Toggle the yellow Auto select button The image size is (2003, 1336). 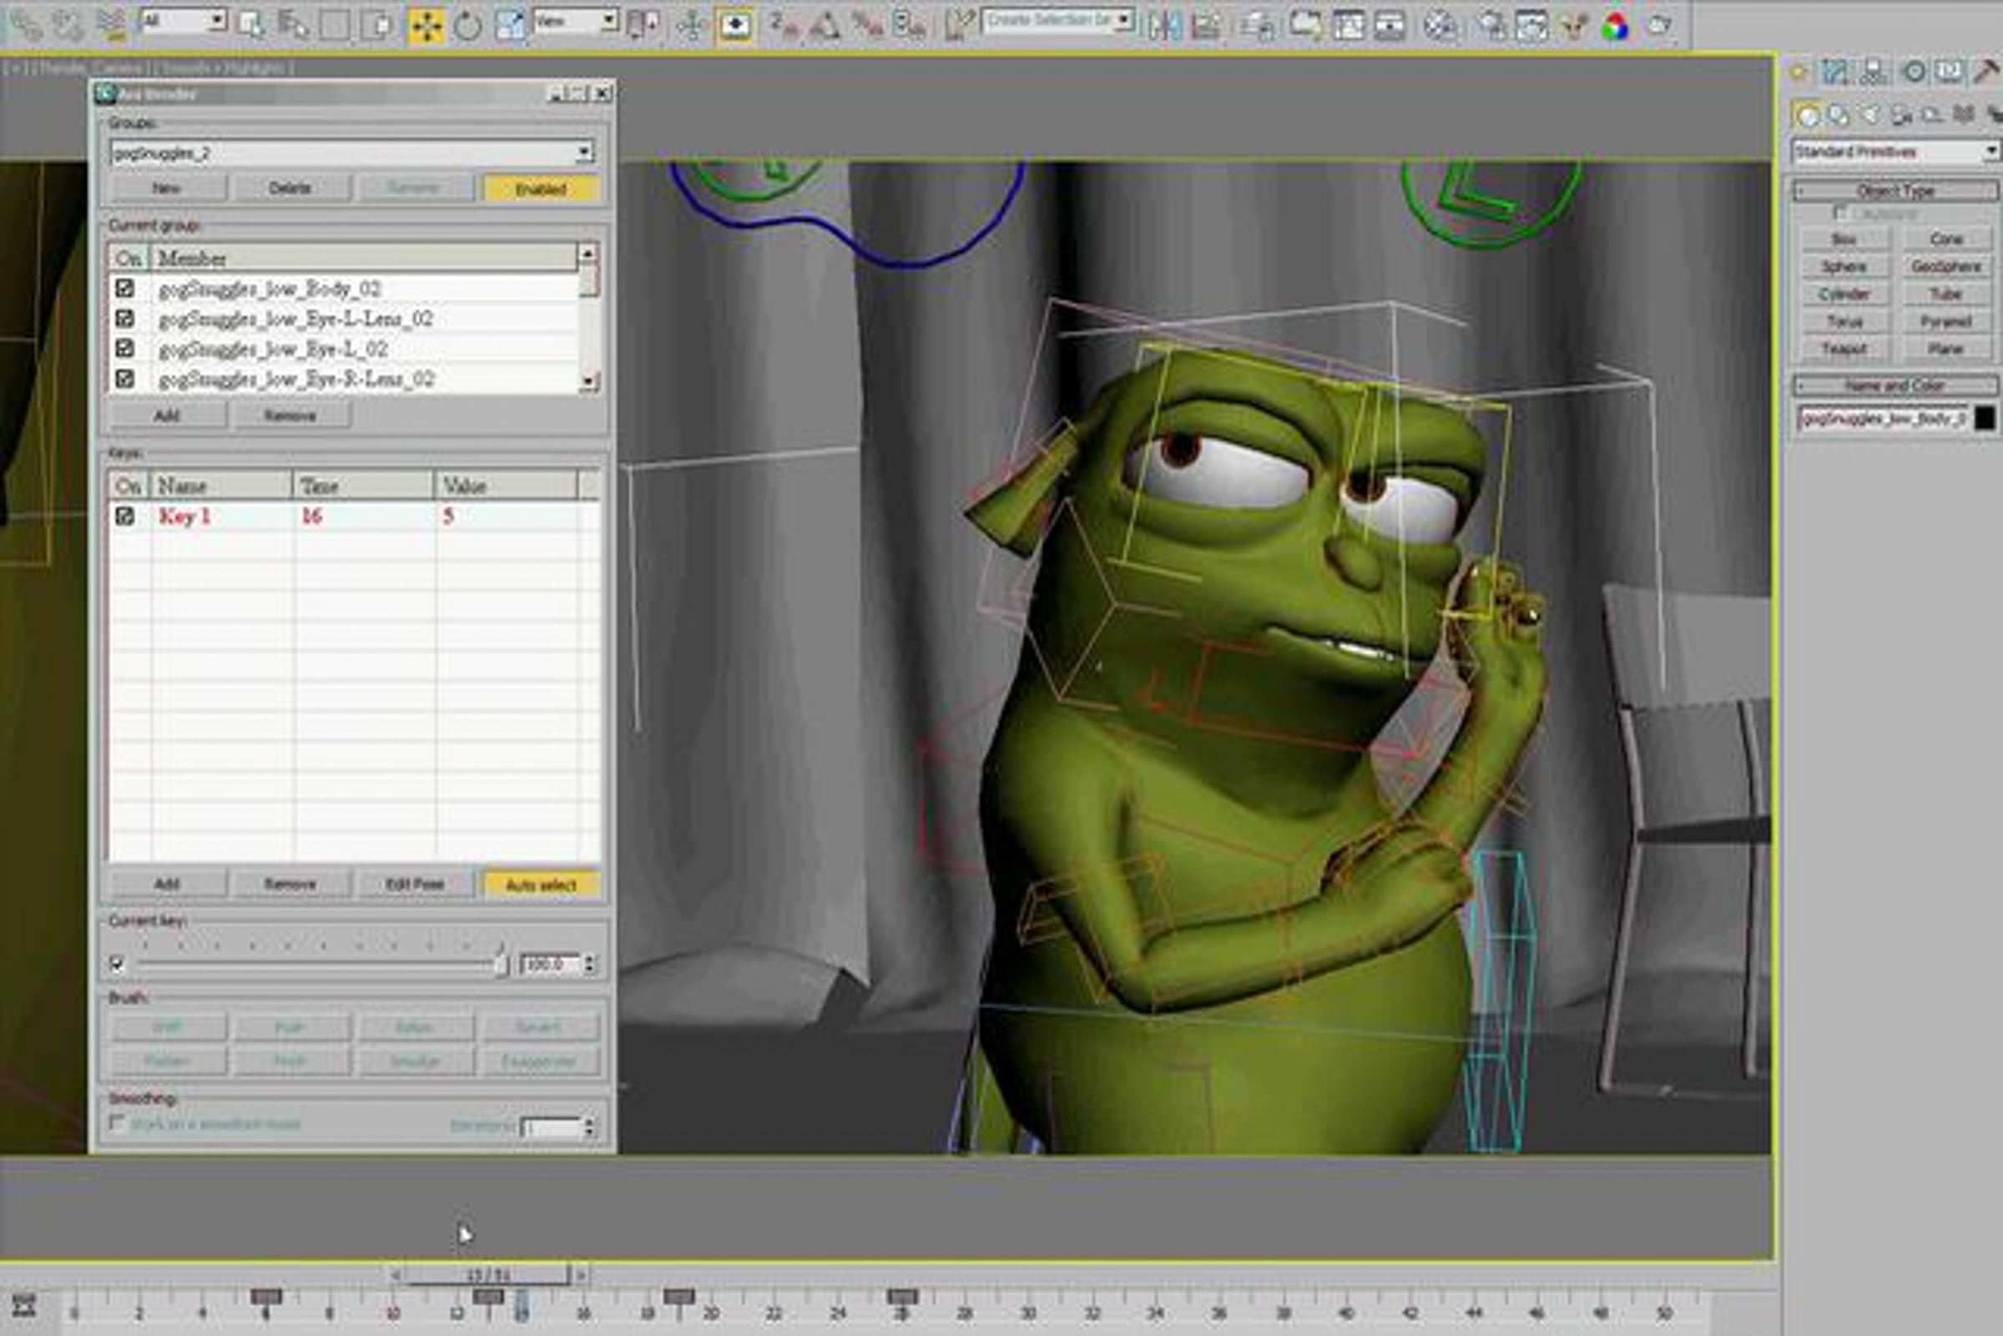click(x=541, y=885)
